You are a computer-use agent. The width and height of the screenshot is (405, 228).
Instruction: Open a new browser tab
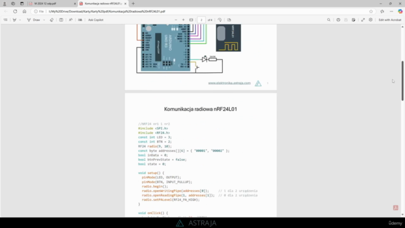coord(133,4)
